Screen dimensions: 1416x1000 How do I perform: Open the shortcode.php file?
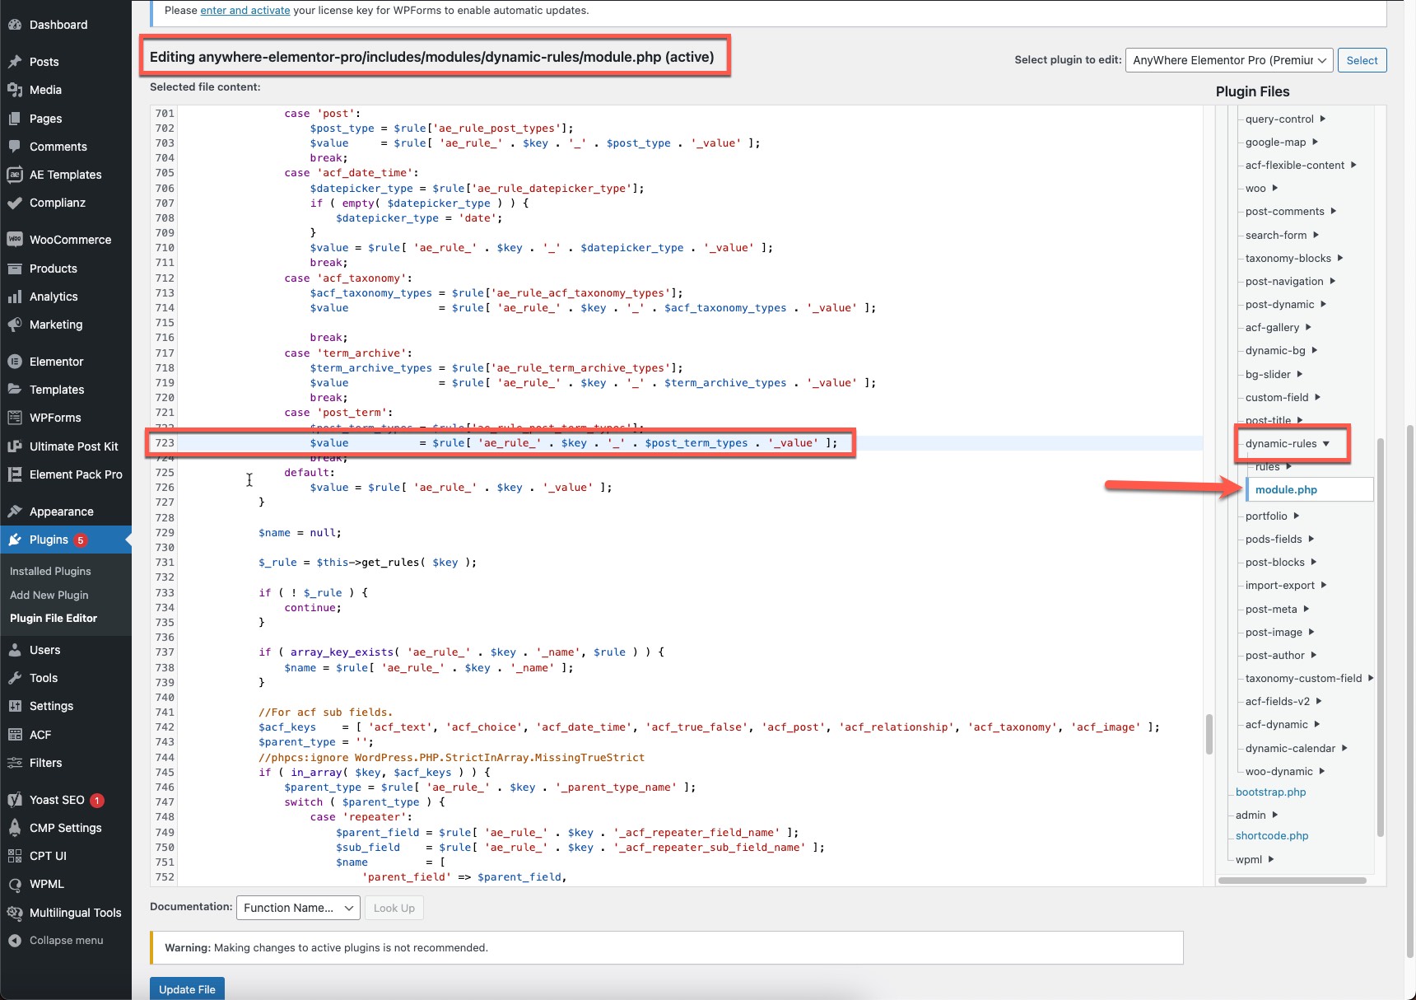(1272, 835)
